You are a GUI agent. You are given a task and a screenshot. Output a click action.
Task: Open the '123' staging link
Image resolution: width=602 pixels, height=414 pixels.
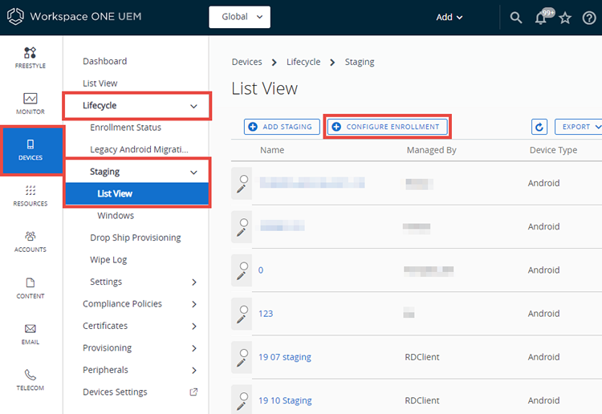pyautogui.click(x=266, y=314)
